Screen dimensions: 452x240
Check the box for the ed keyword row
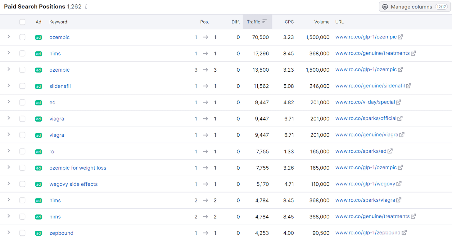(22, 102)
